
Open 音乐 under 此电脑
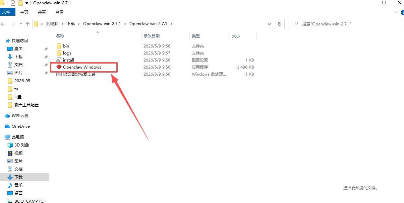point(18,185)
